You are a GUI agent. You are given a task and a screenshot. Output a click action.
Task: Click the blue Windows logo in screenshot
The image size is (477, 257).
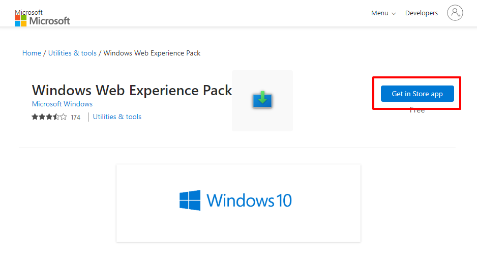pyautogui.click(x=190, y=200)
